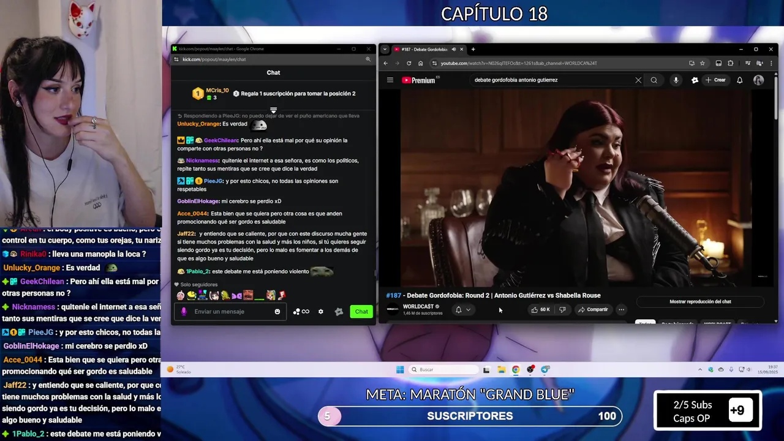Click Compartir to share the video
Screen dimensions: 784x441
(x=593, y=310)
